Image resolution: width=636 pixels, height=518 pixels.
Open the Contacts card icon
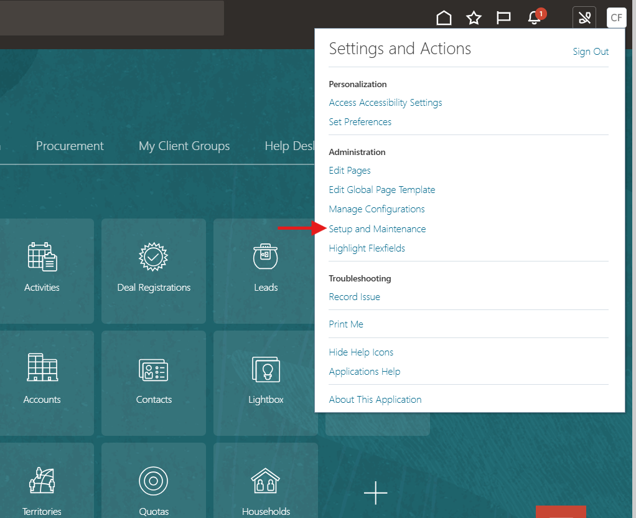[154, 369]
